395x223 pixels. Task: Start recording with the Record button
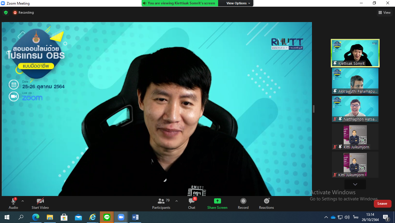point(243,203)
